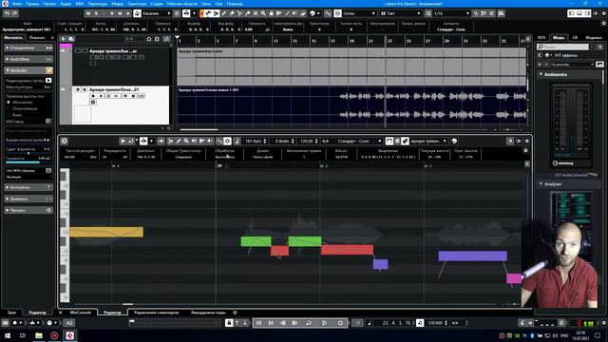Select the Erase tool in the main toolbar

point(232,13)
